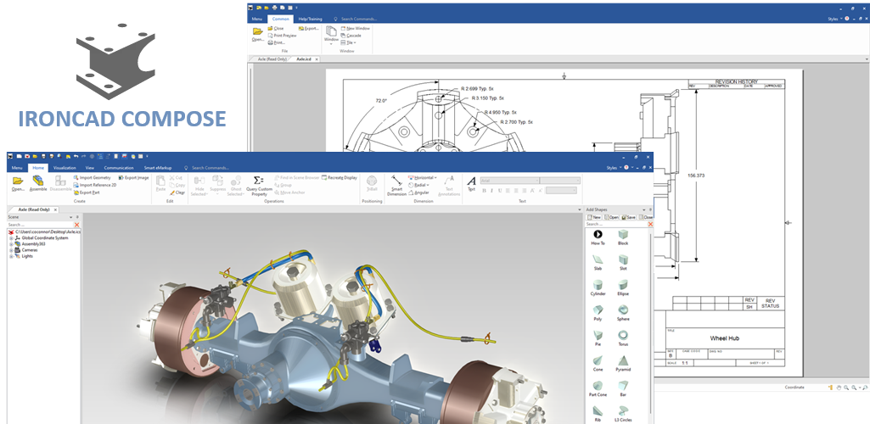Clear Add Shapes search with red X
Viewport: 870px width, 424px height.
coord(650,225)
